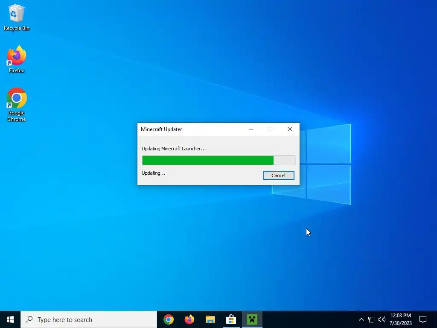Click the taskbar search box
Viewport: 437px width, 328px height.
89,319
